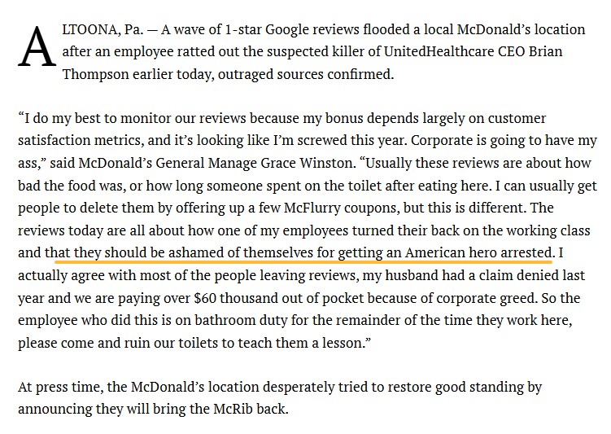Click the words UnitedHealthcare CEO Brian
Image resolution: width=611 pixels, height=434 pixels.
coord(473,51)
